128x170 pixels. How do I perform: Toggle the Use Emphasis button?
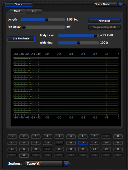(21, 39)
